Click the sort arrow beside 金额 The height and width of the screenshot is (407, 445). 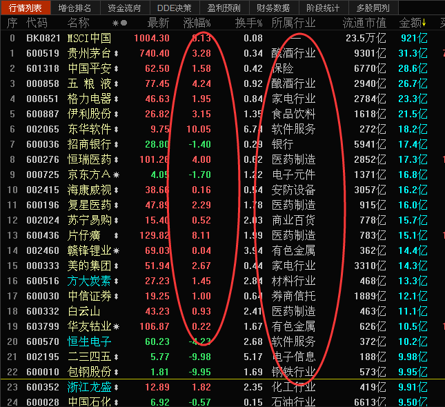(424, 23)
